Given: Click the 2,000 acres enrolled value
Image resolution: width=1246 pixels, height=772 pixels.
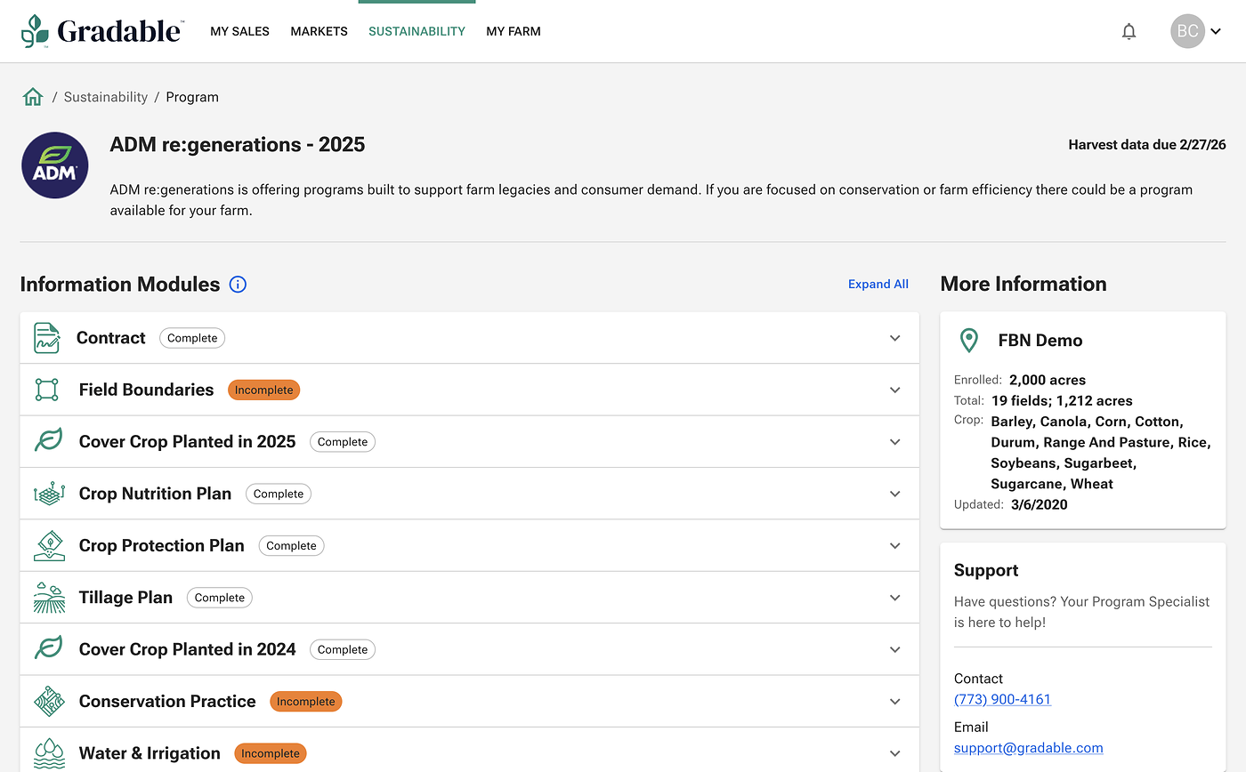Looking at the screenshot, I should point(1048,380).
